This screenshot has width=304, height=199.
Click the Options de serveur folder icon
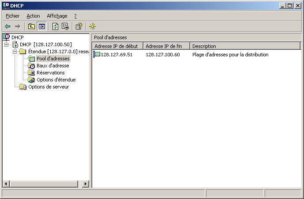pos(23,87)
